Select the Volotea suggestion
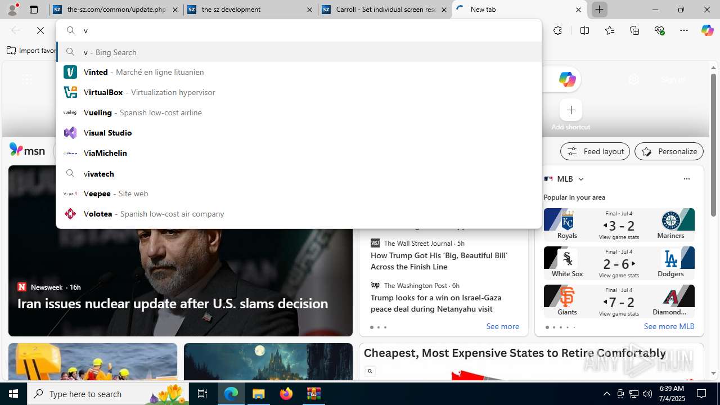 (x=299, y=214)
